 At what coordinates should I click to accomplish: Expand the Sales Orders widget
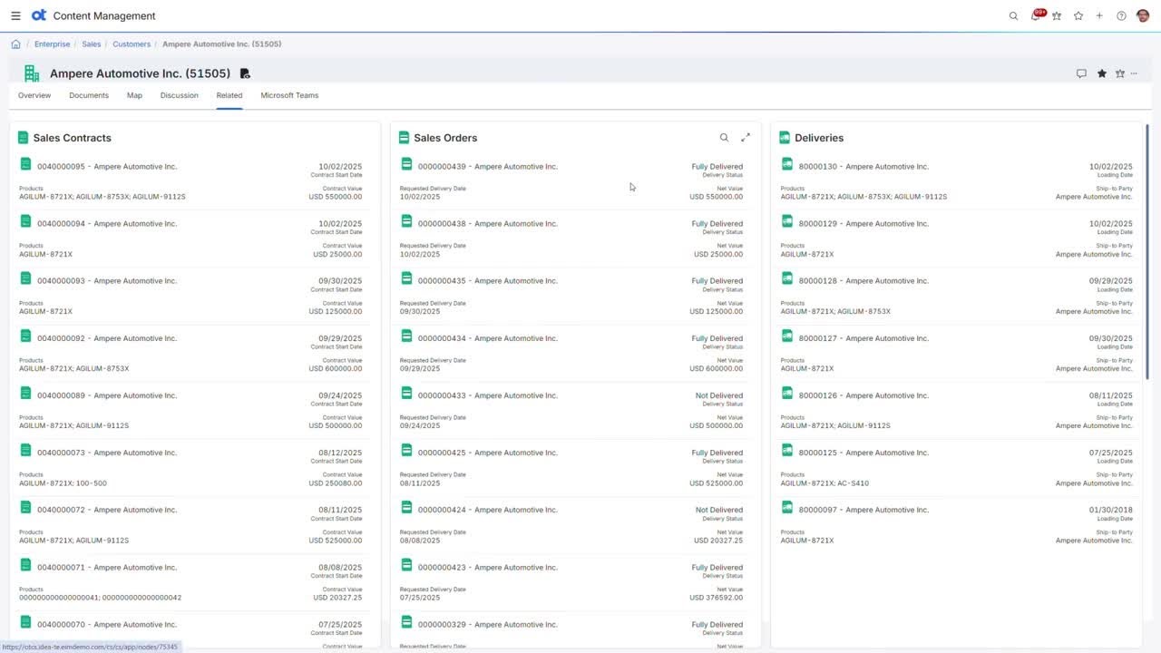[x=746, y=138]
